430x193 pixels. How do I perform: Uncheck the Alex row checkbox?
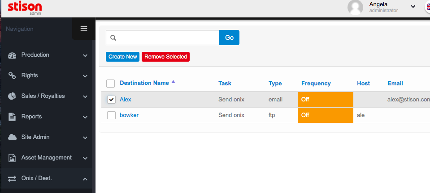coord(111,100)
